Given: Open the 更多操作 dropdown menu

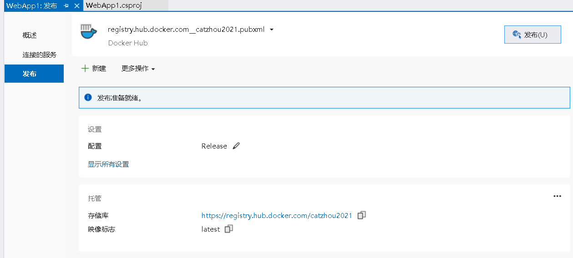Looking at the screenshot, I should point(138,69).
